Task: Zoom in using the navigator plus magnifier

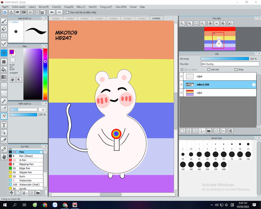Action: (x=190, y=23)
